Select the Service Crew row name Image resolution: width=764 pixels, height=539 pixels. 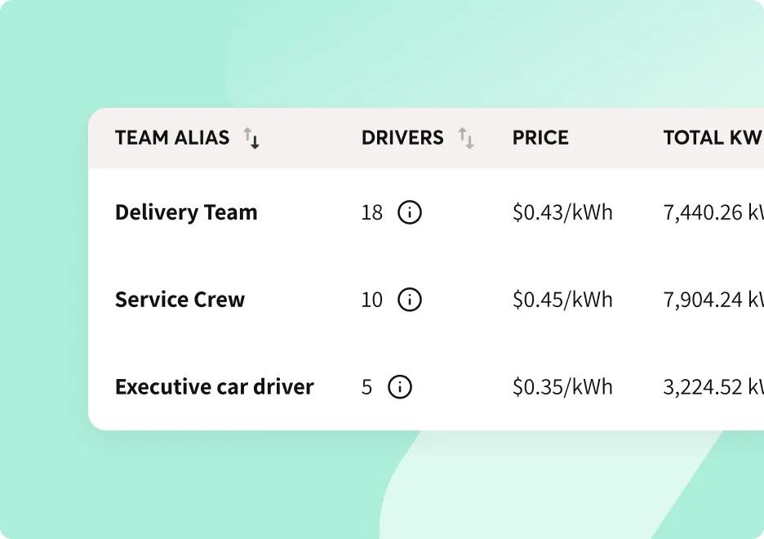[180, 299]
